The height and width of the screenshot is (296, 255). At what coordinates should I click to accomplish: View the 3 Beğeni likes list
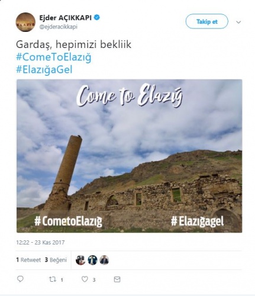tap(56, 260)
